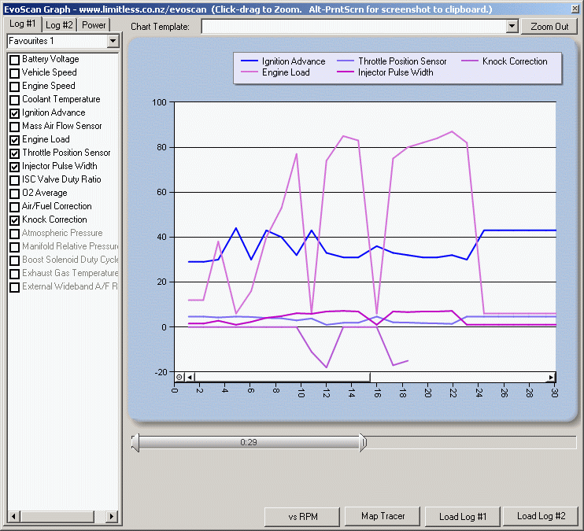Uncheck the Ignition Advance checkbox
Viewport: 584px width, 531px height.
coord(14,113)
